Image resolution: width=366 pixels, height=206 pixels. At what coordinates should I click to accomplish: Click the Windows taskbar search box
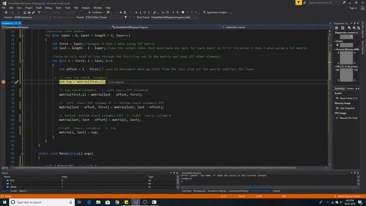(42, 202)
